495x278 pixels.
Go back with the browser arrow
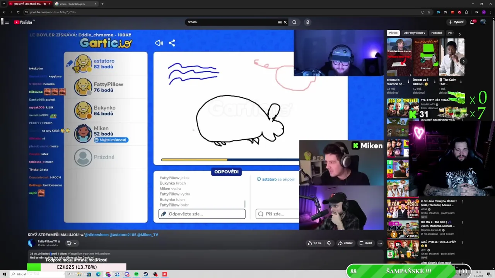point(4,12)
